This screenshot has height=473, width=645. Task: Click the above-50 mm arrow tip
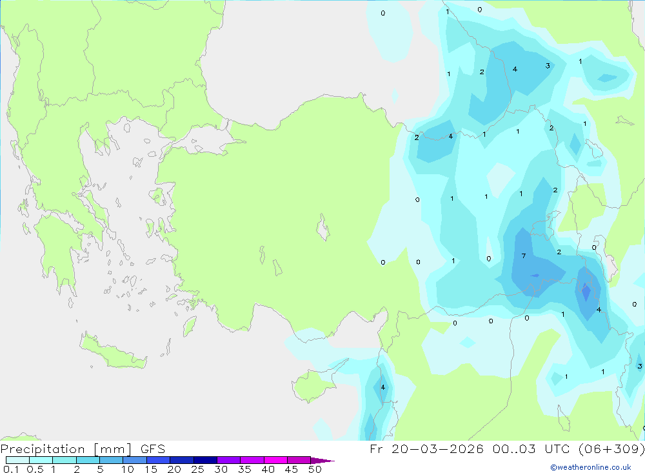[322, 460]
